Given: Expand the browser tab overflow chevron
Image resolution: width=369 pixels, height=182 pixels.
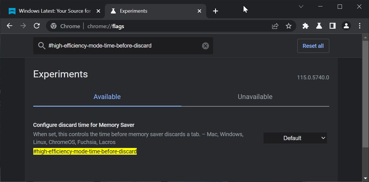Looking at the screenshot, I should coord(301,6).
